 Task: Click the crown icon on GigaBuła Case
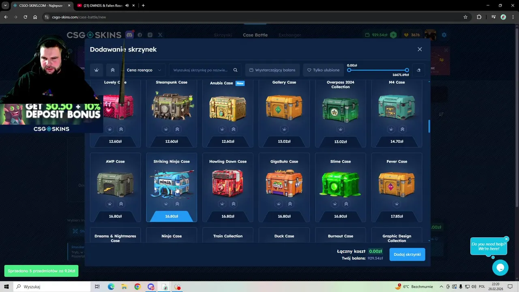[x=279, y=204]
